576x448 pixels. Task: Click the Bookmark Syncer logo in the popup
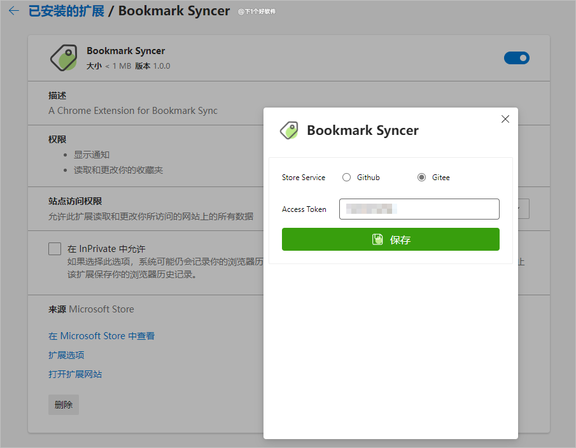tap(290, 130)
